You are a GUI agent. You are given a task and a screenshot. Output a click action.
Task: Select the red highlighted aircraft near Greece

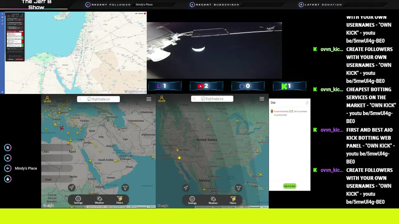coord(62,128)
